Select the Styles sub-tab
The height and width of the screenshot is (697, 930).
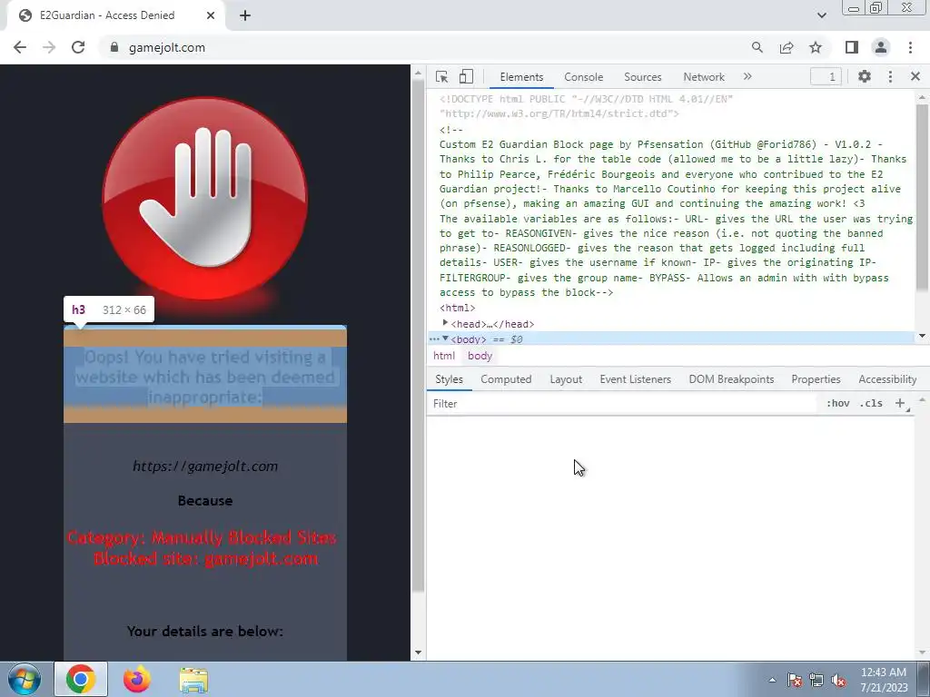449,379
